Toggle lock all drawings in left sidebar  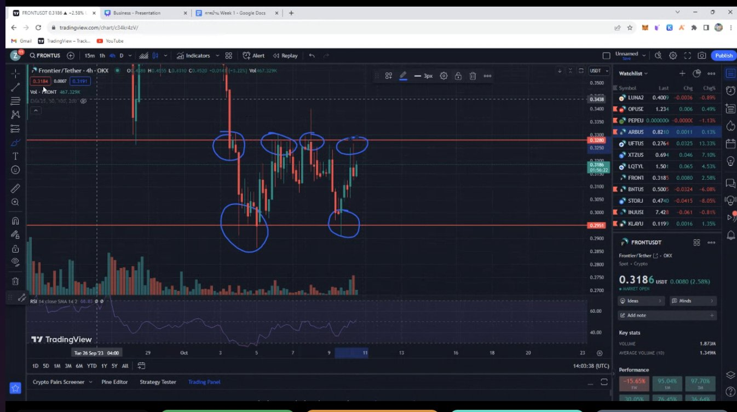15,249
